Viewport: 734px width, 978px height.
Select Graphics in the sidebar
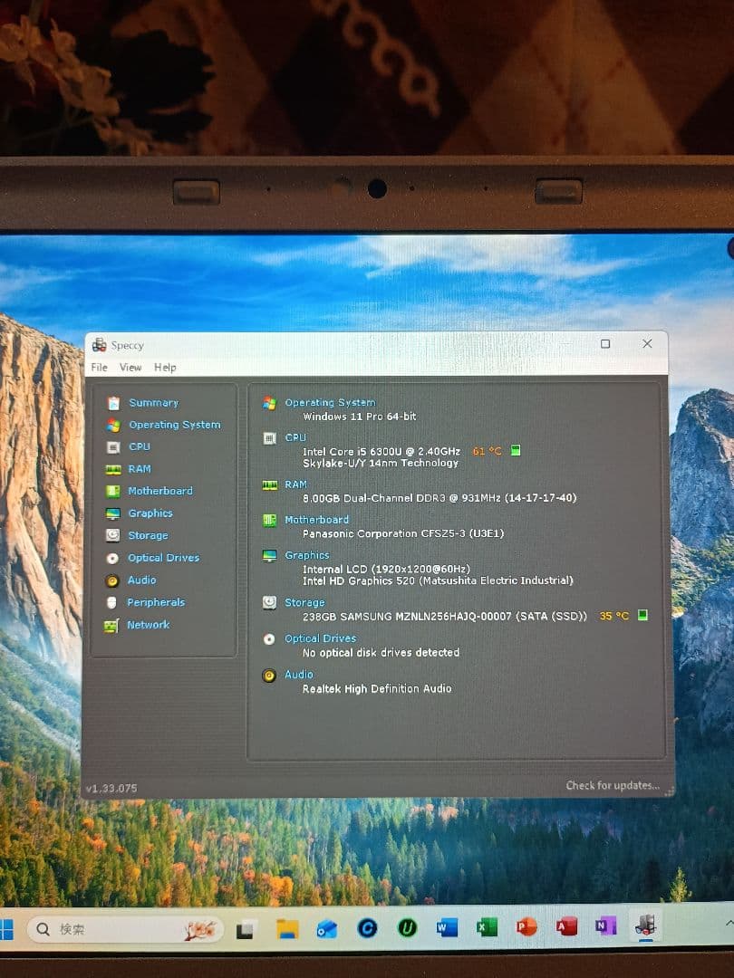pyautogui.click(x=150, y=513)
